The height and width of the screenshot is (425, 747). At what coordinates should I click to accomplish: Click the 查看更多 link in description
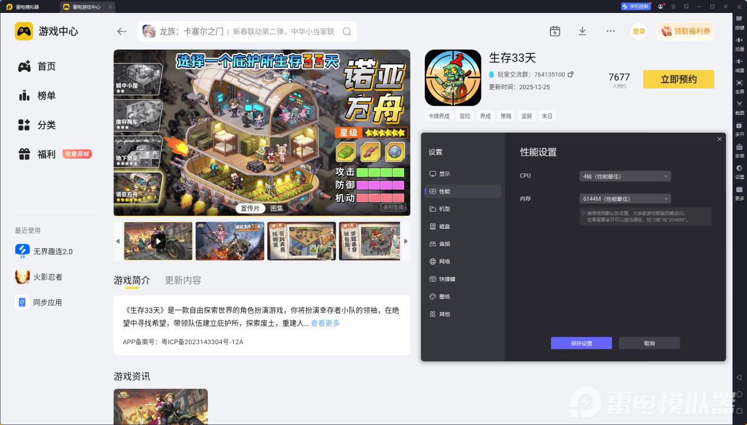click(x=325, y=323)
